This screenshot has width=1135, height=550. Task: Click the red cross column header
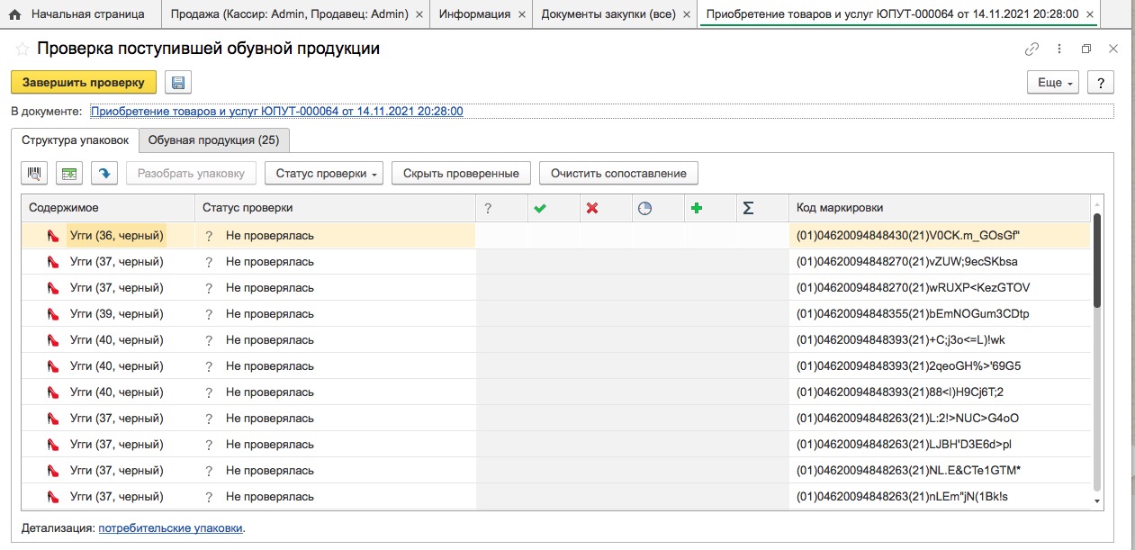[x=592, y=208]
